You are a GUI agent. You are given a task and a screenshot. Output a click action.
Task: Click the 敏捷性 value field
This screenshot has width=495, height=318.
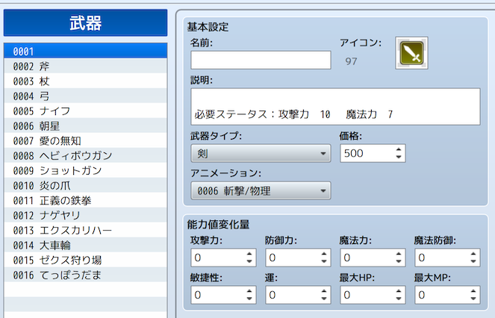click(216, 295)
